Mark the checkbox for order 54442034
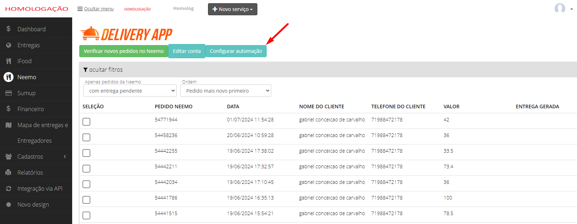 click(x=86, y=184)
